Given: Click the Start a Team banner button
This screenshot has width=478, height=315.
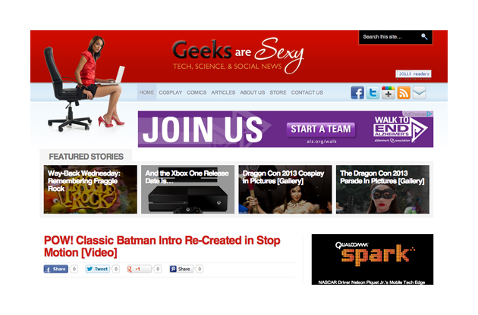Looking at the screenshot, I should [321, 129].
